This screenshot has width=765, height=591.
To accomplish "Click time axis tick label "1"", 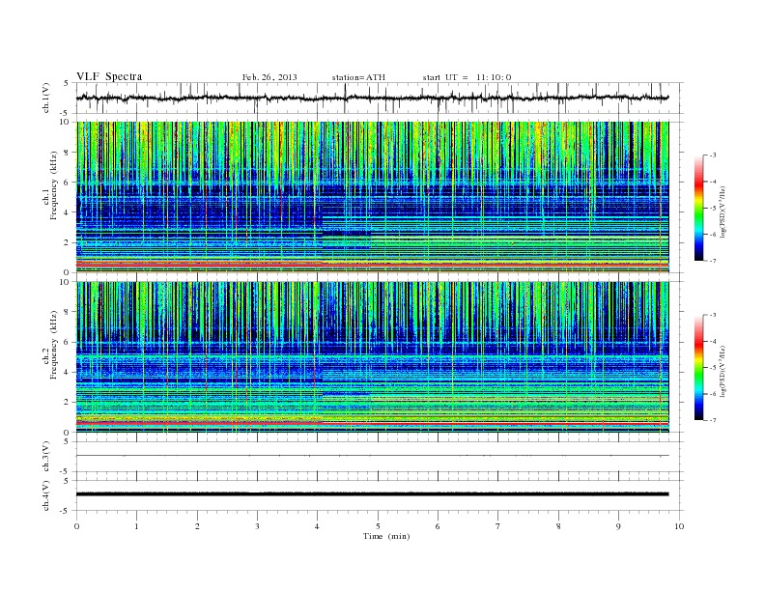I will (136, 526).
